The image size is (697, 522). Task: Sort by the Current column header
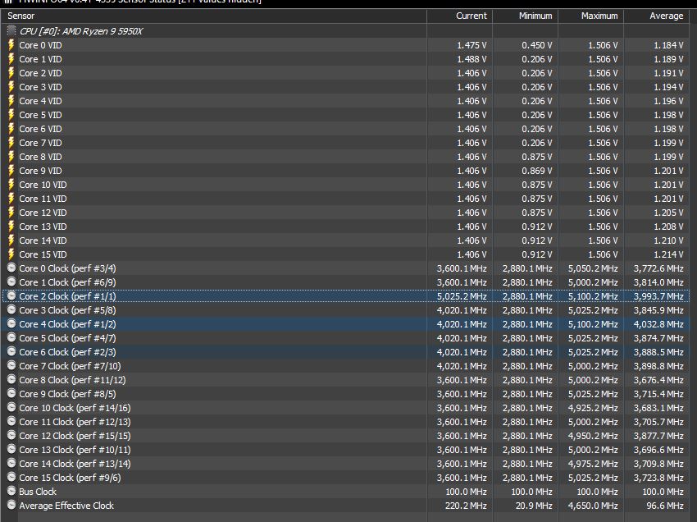coord(460,16)
